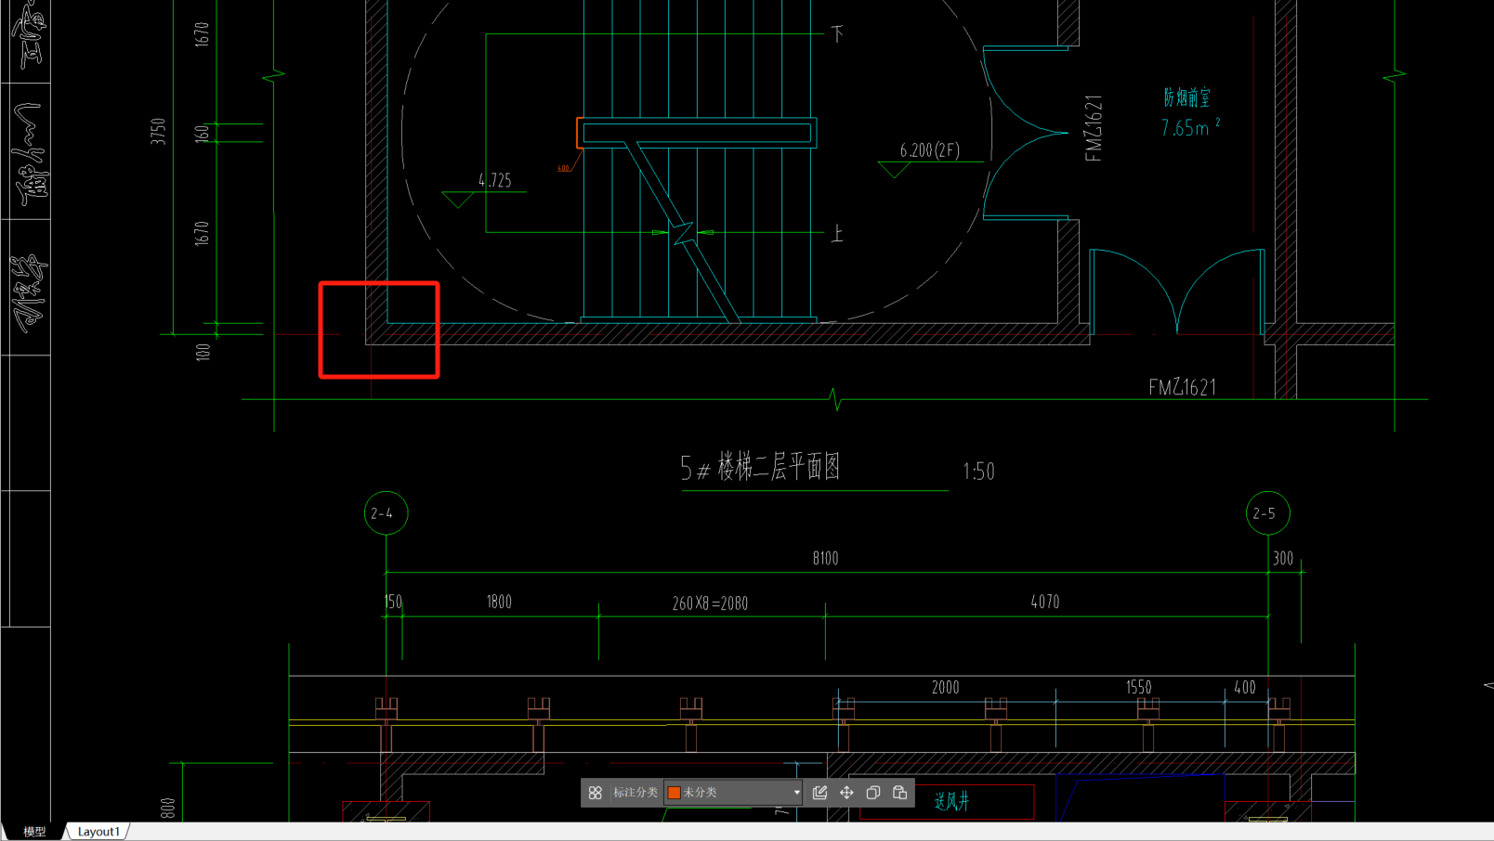Screen dimensions: 1494x841
Task: Click the 1800 dimension text
Action: (499, 602)
